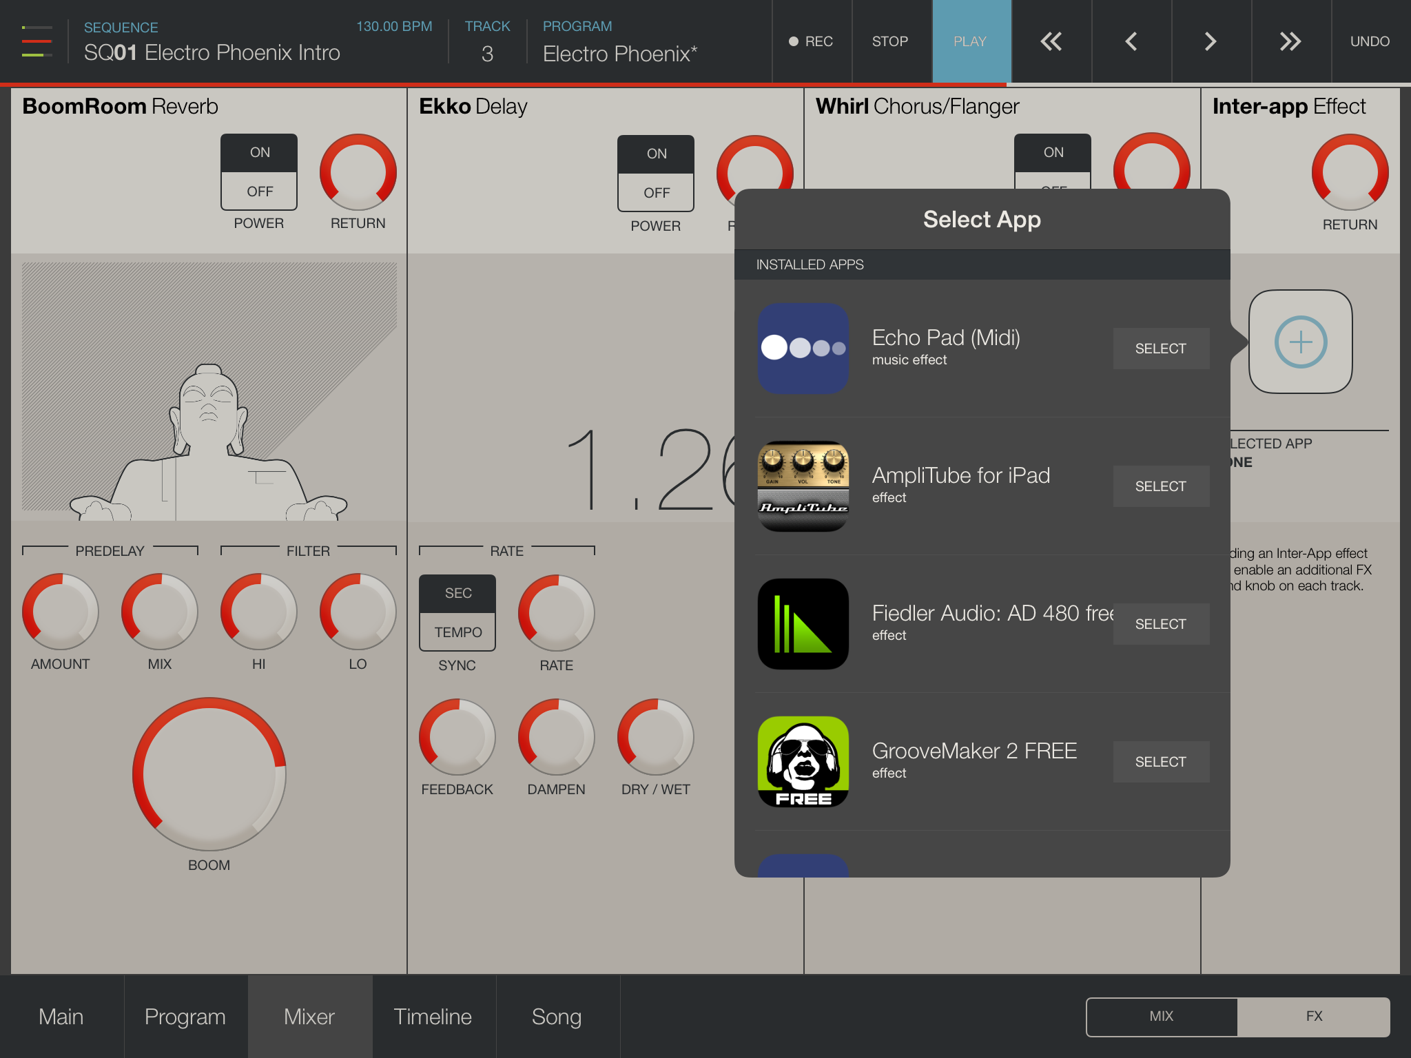Set delay sync to TEMPO
This screenshot has height=1058, width=1411.
(457, 632)
